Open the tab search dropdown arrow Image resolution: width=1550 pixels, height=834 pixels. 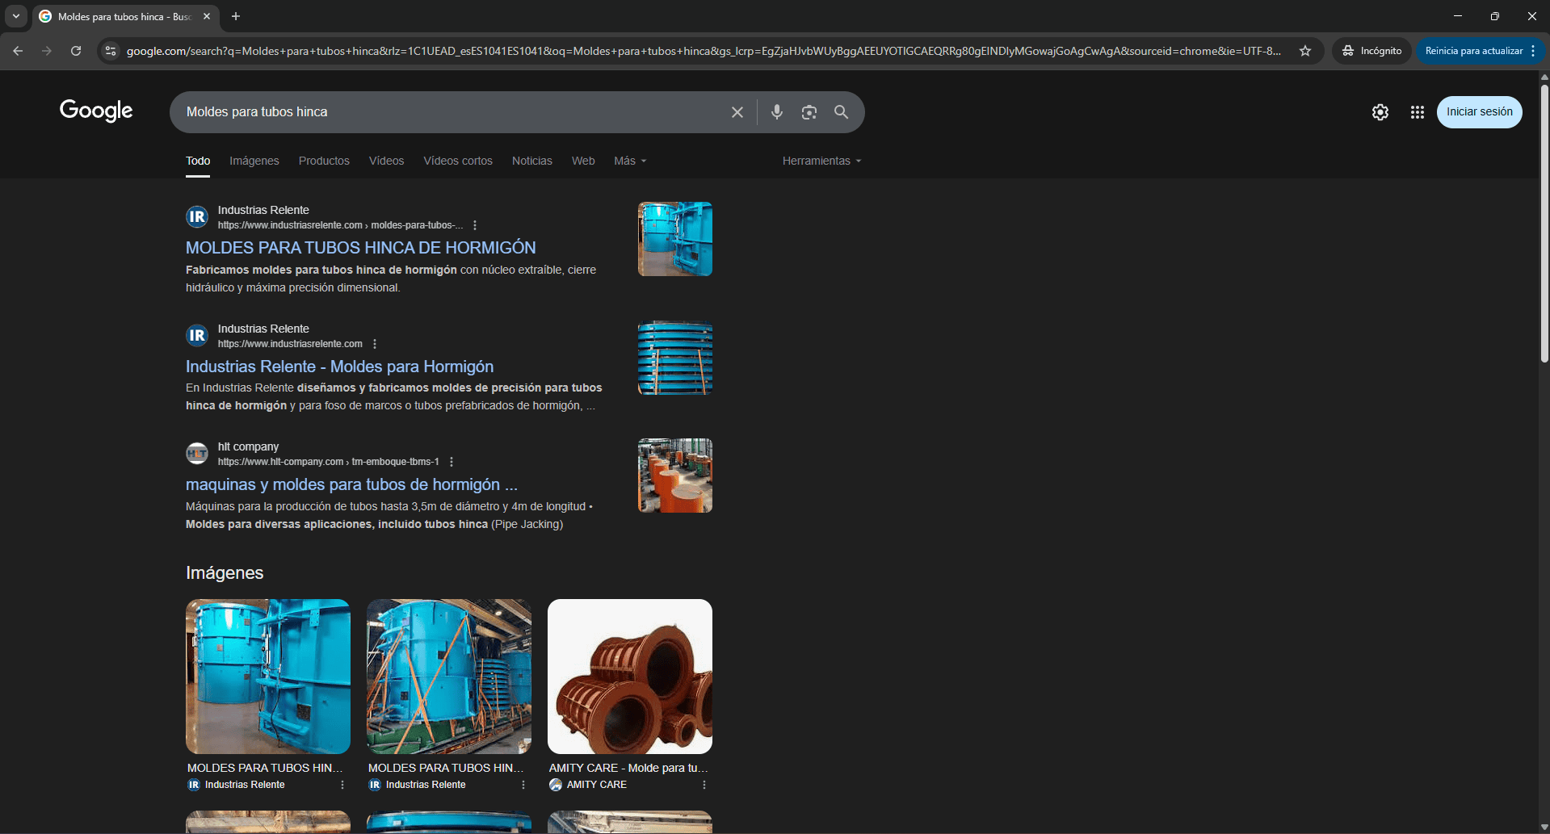pyautogui.click(x=15, y=16)
